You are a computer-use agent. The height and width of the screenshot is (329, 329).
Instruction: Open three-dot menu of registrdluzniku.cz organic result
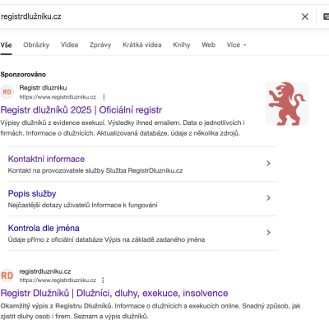(x=103, y=280)
